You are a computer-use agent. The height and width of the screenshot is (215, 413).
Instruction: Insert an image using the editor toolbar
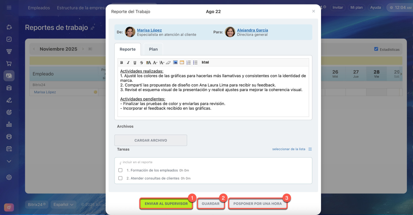tap(175, 62)
